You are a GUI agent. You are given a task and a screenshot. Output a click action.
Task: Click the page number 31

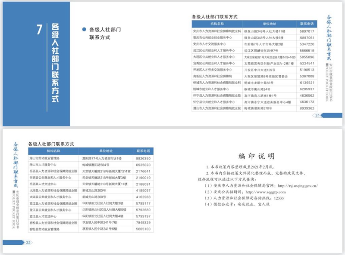317,115
